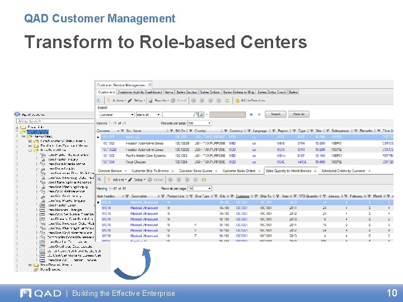Select the Items tab
Screen dimensions: 403x302
169,92
